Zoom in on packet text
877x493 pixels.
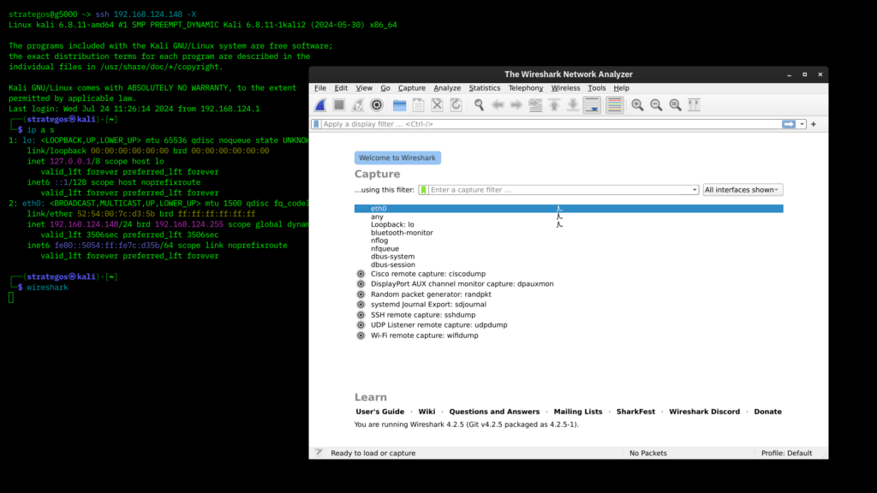(637, 105)
